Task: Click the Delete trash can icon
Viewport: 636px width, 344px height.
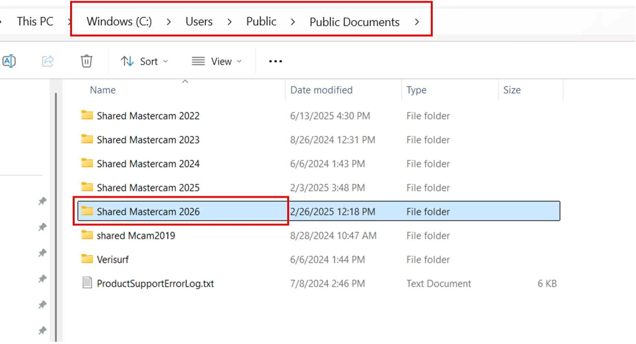Action: click(87, 61)
